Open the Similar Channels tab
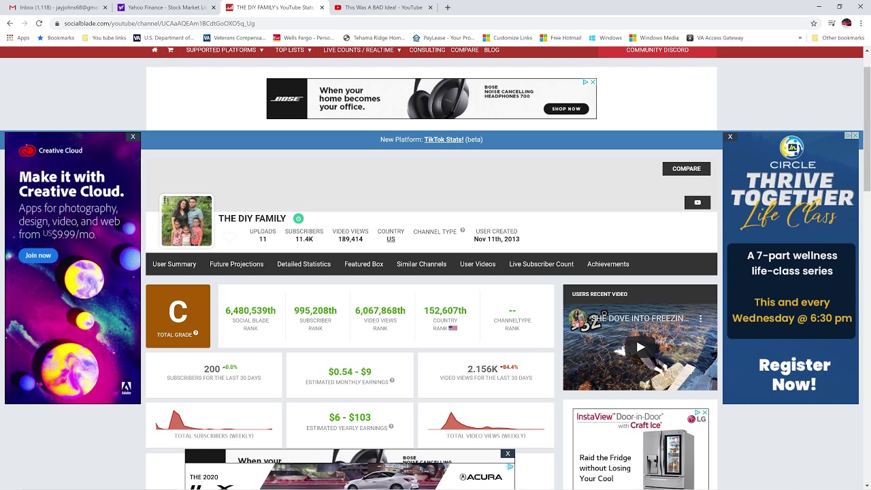Screen dimensions: 871x490 [x=422, y=264]
